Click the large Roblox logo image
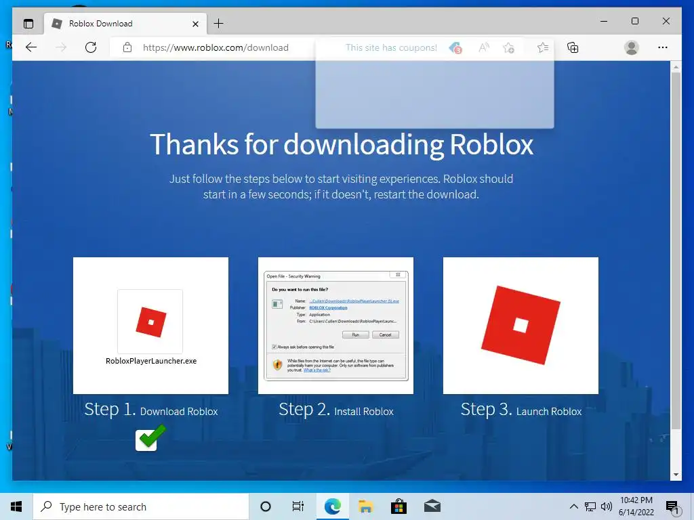 [x=520, y=326]
